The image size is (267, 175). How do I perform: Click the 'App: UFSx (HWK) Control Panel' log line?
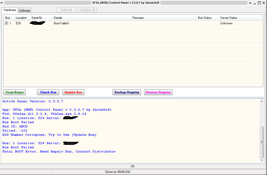tap(57, 110)
